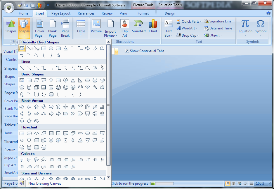
Task: Select the cylinder shape in Basic Shapes
Action: point(29,87)
